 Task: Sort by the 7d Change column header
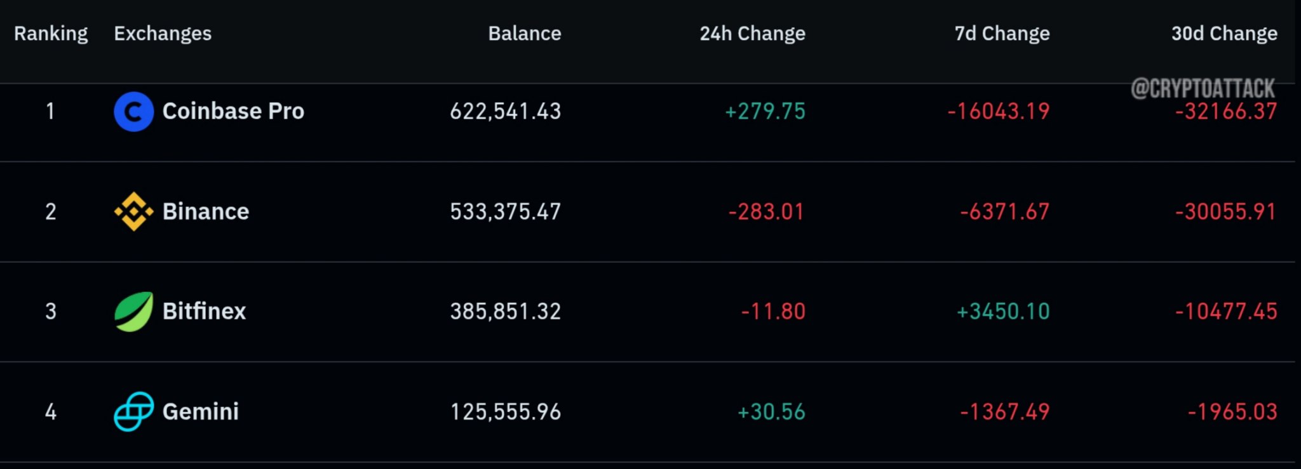tap(1002, 34)
